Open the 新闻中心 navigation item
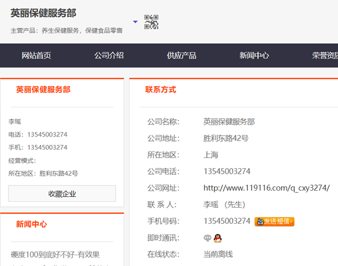This screenshot has width=338, height=266. point(254,55)
